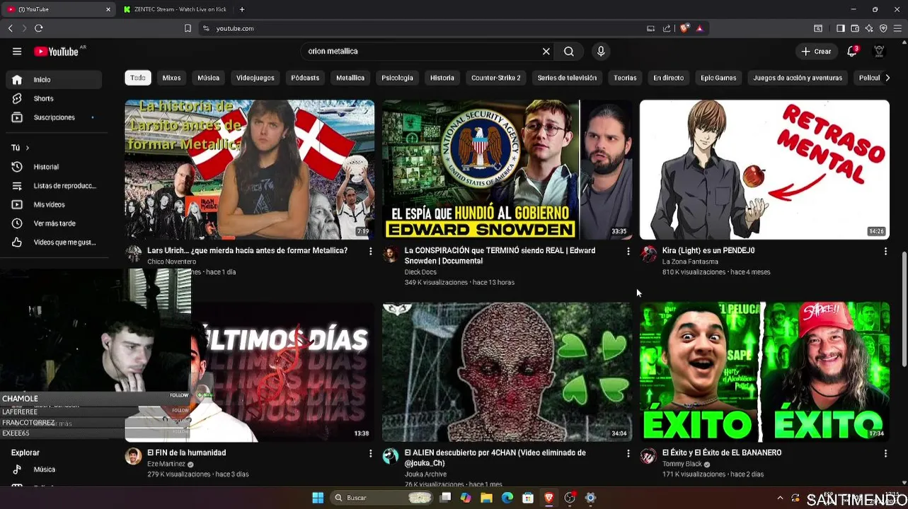Open Kira (Light) video thumbnail
This screenshot has height=509, width=908.
point(764,170)
